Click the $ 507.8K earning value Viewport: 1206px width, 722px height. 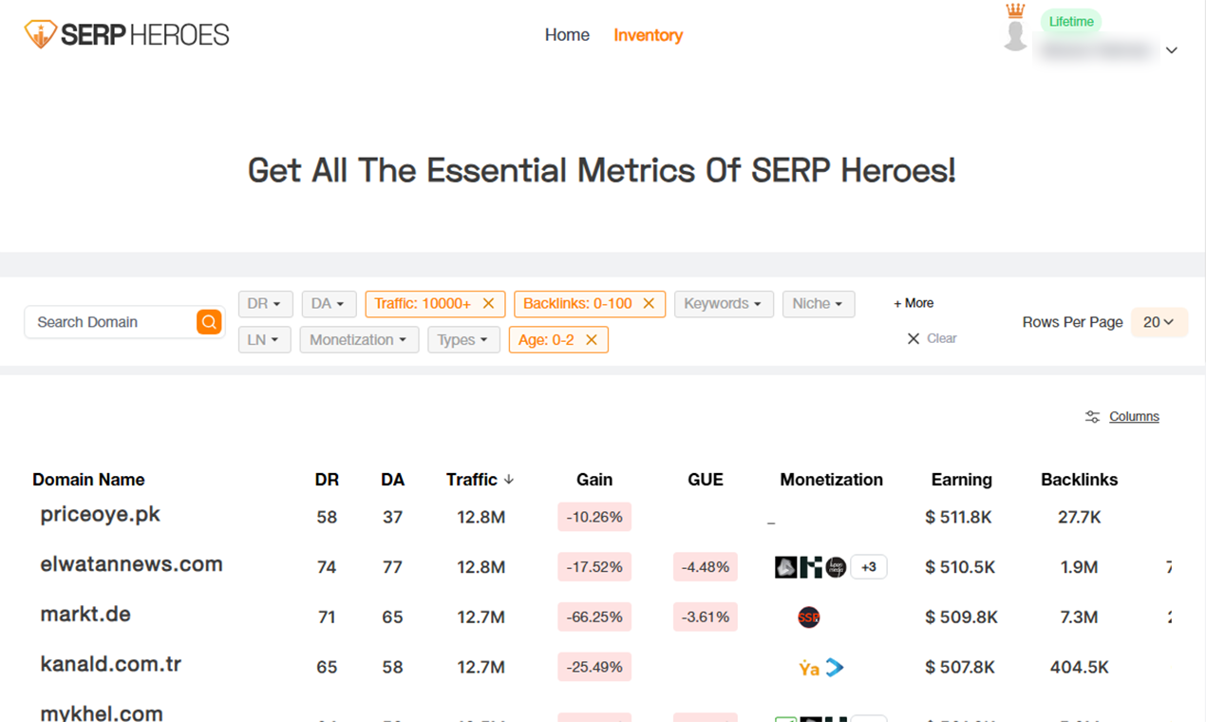[x=960, y=667]
